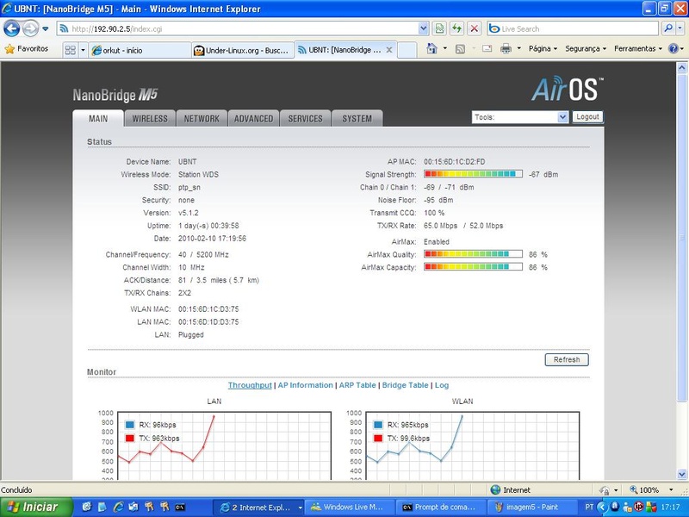Click the address bar URL field
The image size is (689, 517).
(x=238, y=29)
